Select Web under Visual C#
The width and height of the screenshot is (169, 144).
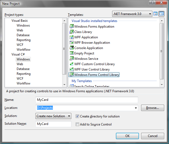[x=20, y=64]
